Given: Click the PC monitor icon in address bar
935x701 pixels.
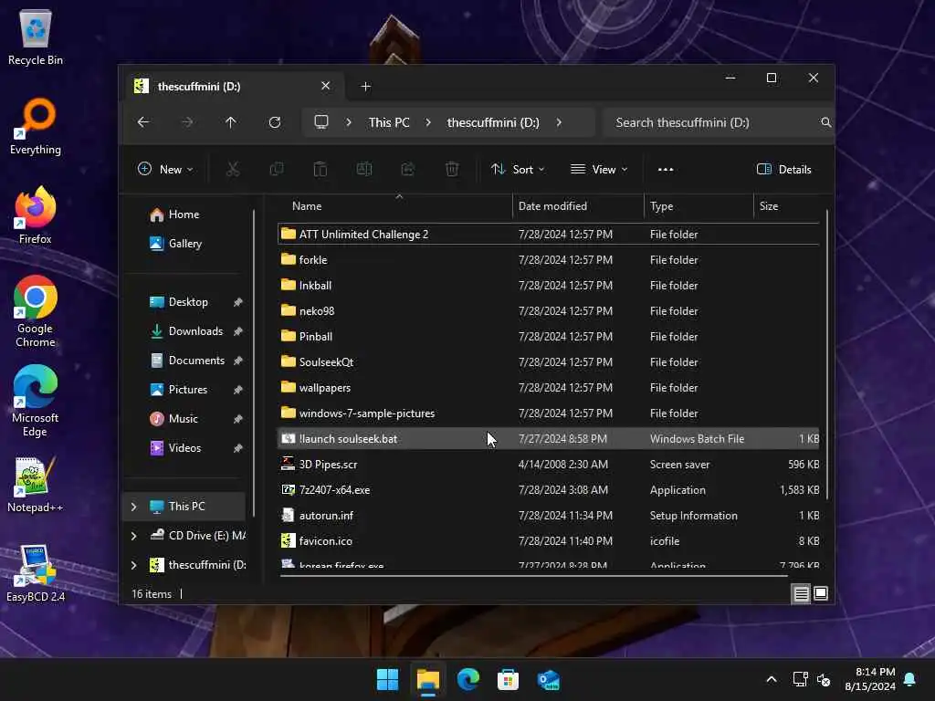Looking at the screenshot, I should tap(321, 122).
